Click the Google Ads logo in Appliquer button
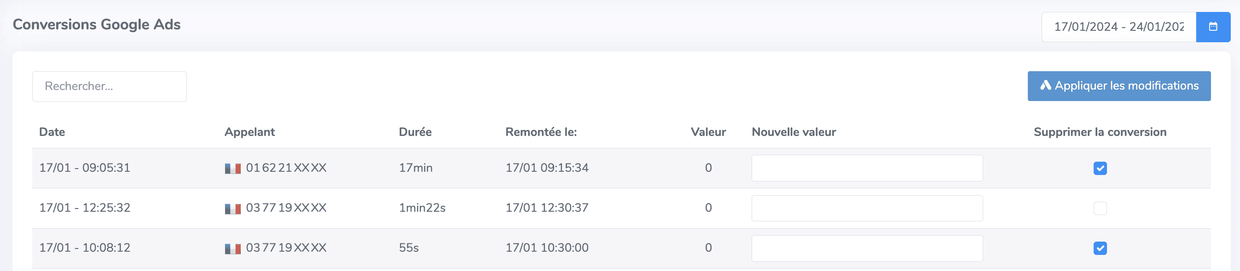This screenshot has height=271, width=1240. point(1045,85)
